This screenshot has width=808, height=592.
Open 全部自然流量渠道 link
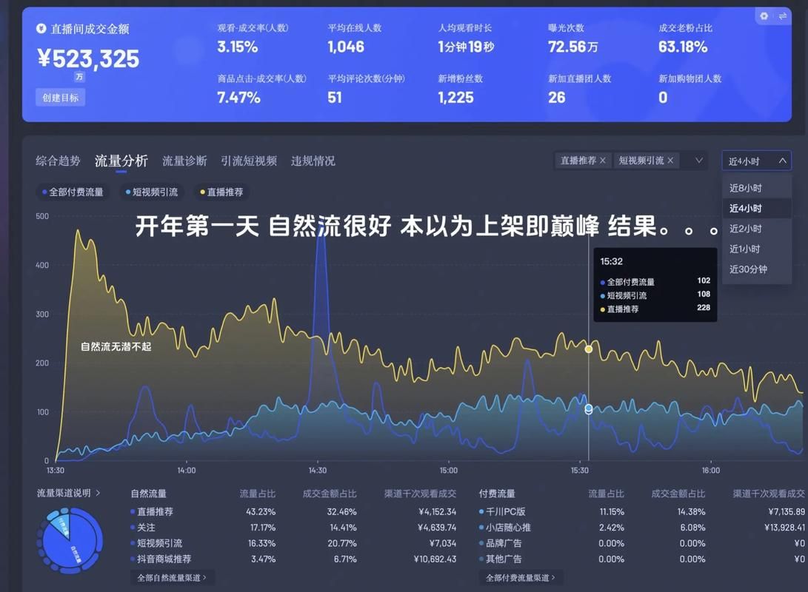coord(172,577)
